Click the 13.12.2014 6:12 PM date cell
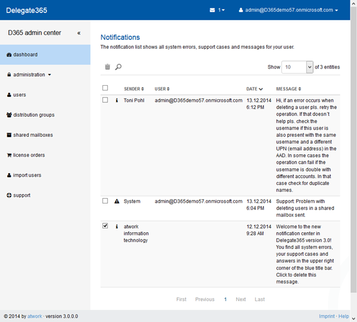Screen dimensions: 357x322 259,104
